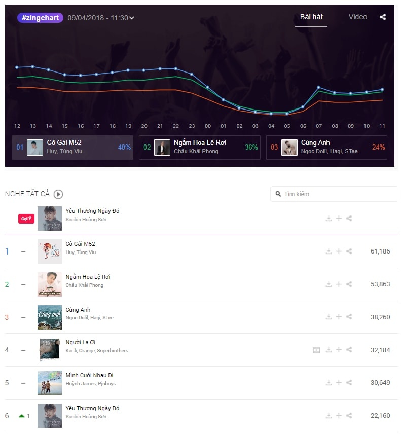Open song title Người Lạ Ơi
Viewport: 401px width, 434px height.
click(x=80, y=342)
